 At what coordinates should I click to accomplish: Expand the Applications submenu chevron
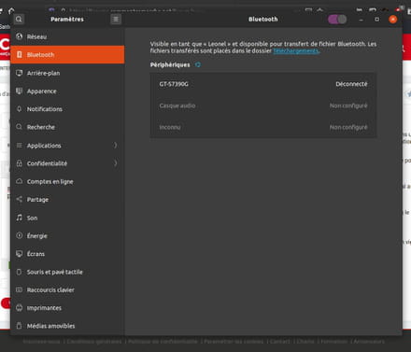point(115,145)
